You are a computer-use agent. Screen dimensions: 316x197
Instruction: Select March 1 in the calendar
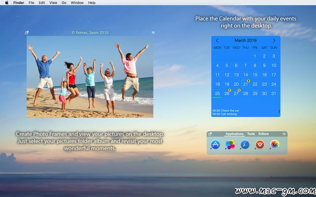(x=255, y=56)
